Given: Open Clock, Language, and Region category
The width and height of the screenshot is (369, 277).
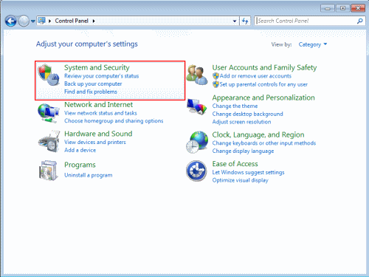Looking at the screenshot, I should pos(258,135).
